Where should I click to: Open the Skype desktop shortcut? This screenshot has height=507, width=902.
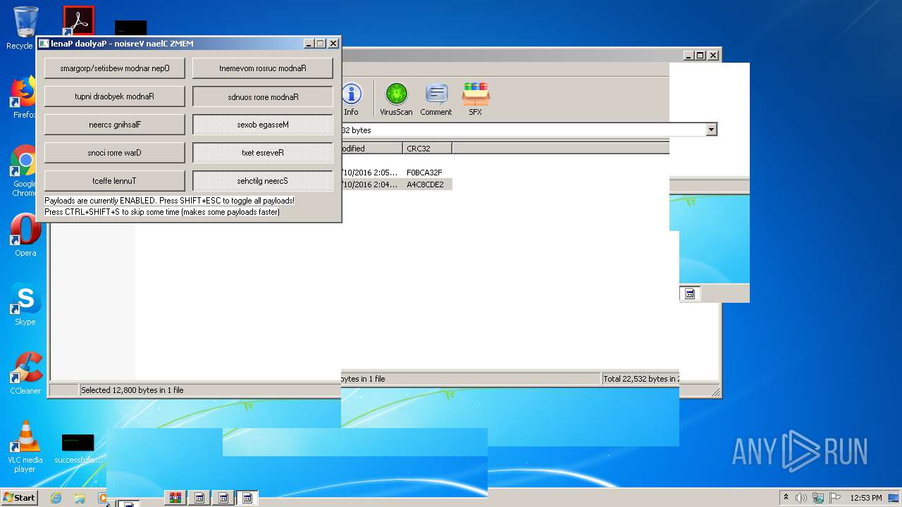25,304
